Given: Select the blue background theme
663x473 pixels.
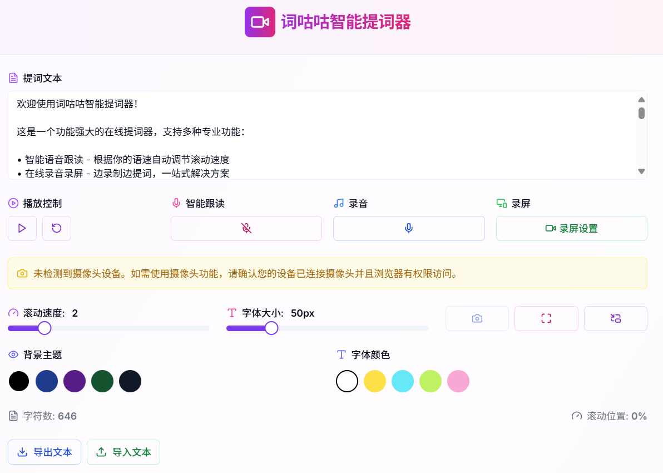Looking at the screenshot, I should 47,381.
